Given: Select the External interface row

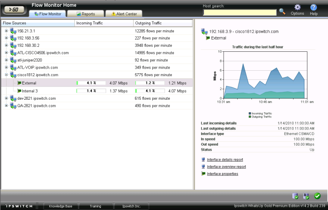Looking at the screenshot, I should click(97, 83).
